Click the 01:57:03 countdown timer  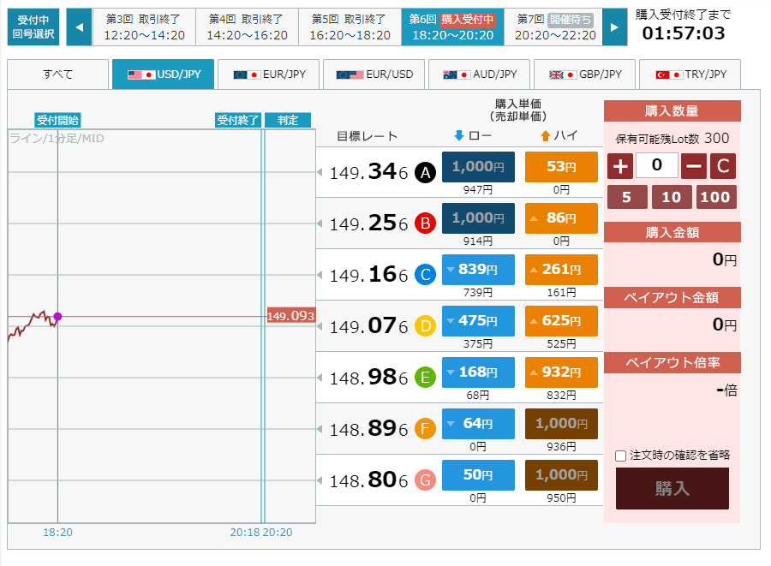[684, 33]
